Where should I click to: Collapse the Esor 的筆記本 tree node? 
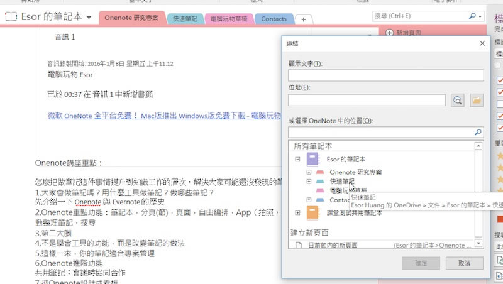tap(297, 159)
